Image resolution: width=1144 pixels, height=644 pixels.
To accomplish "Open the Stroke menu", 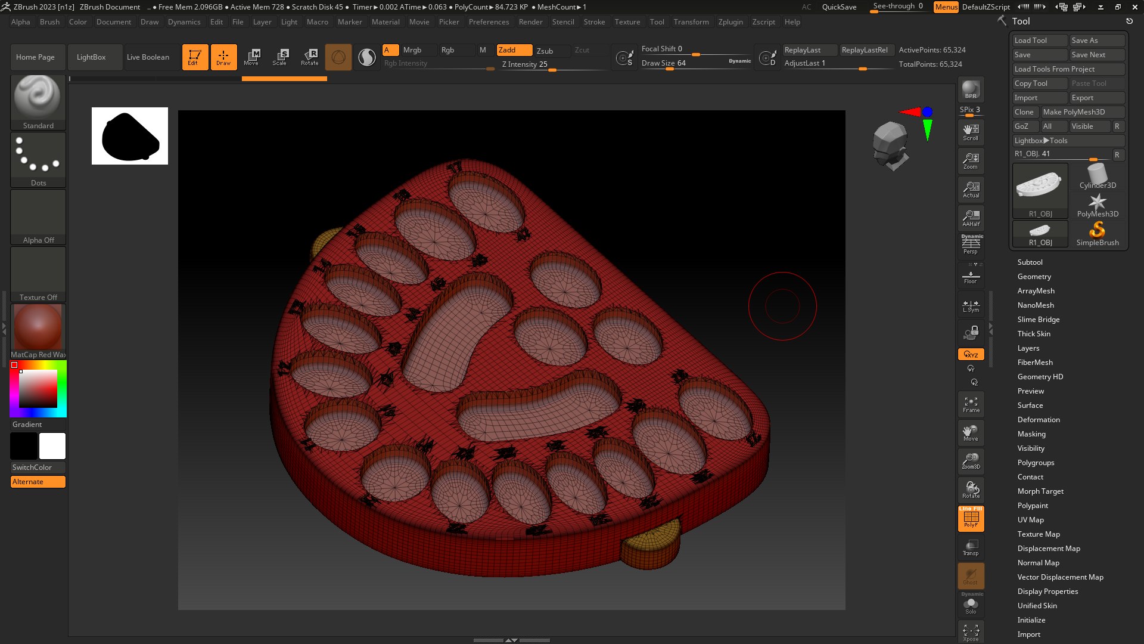I will pos(594,22).
